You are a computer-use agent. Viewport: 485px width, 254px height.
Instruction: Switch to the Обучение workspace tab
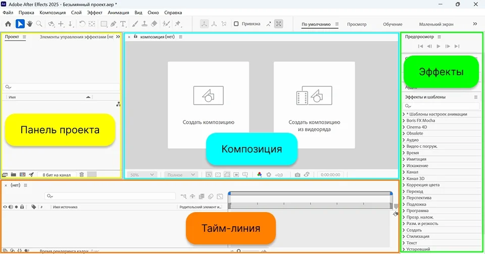pyautogui.click(x=393, y=24)
